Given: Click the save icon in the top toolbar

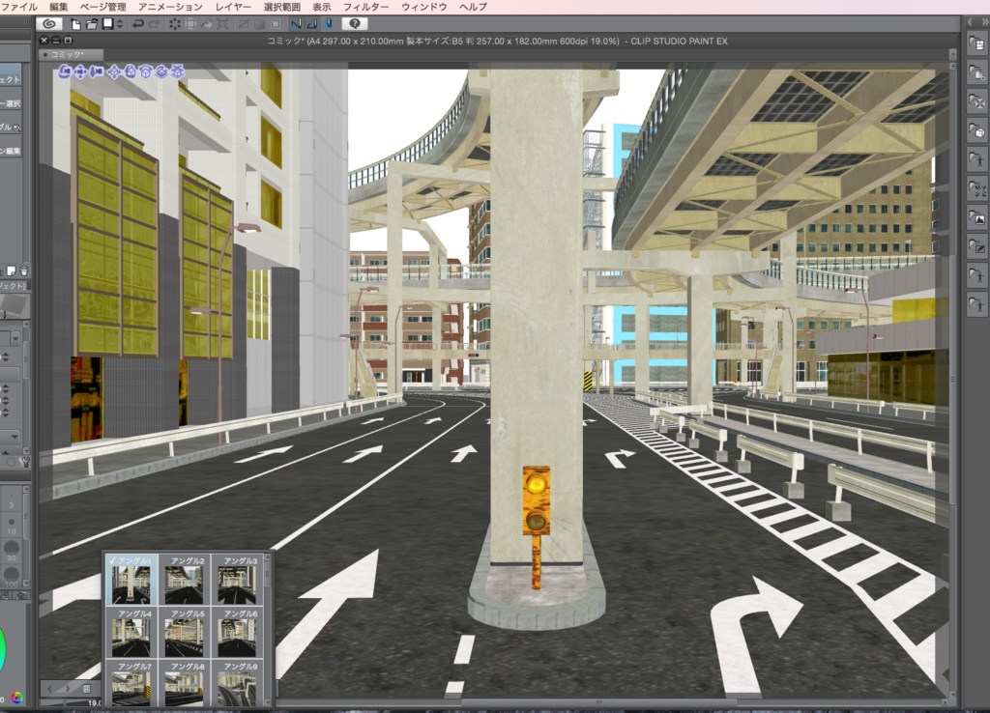Looking at the screenshot, I should 106,23.
